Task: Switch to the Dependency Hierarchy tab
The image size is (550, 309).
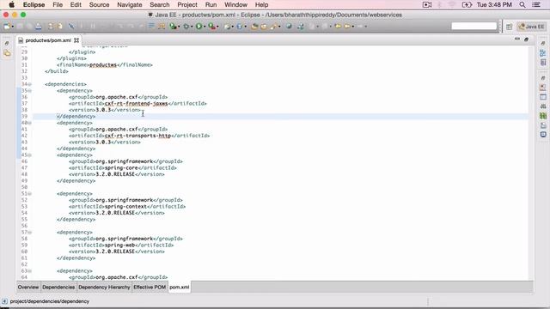Action: 104,287
